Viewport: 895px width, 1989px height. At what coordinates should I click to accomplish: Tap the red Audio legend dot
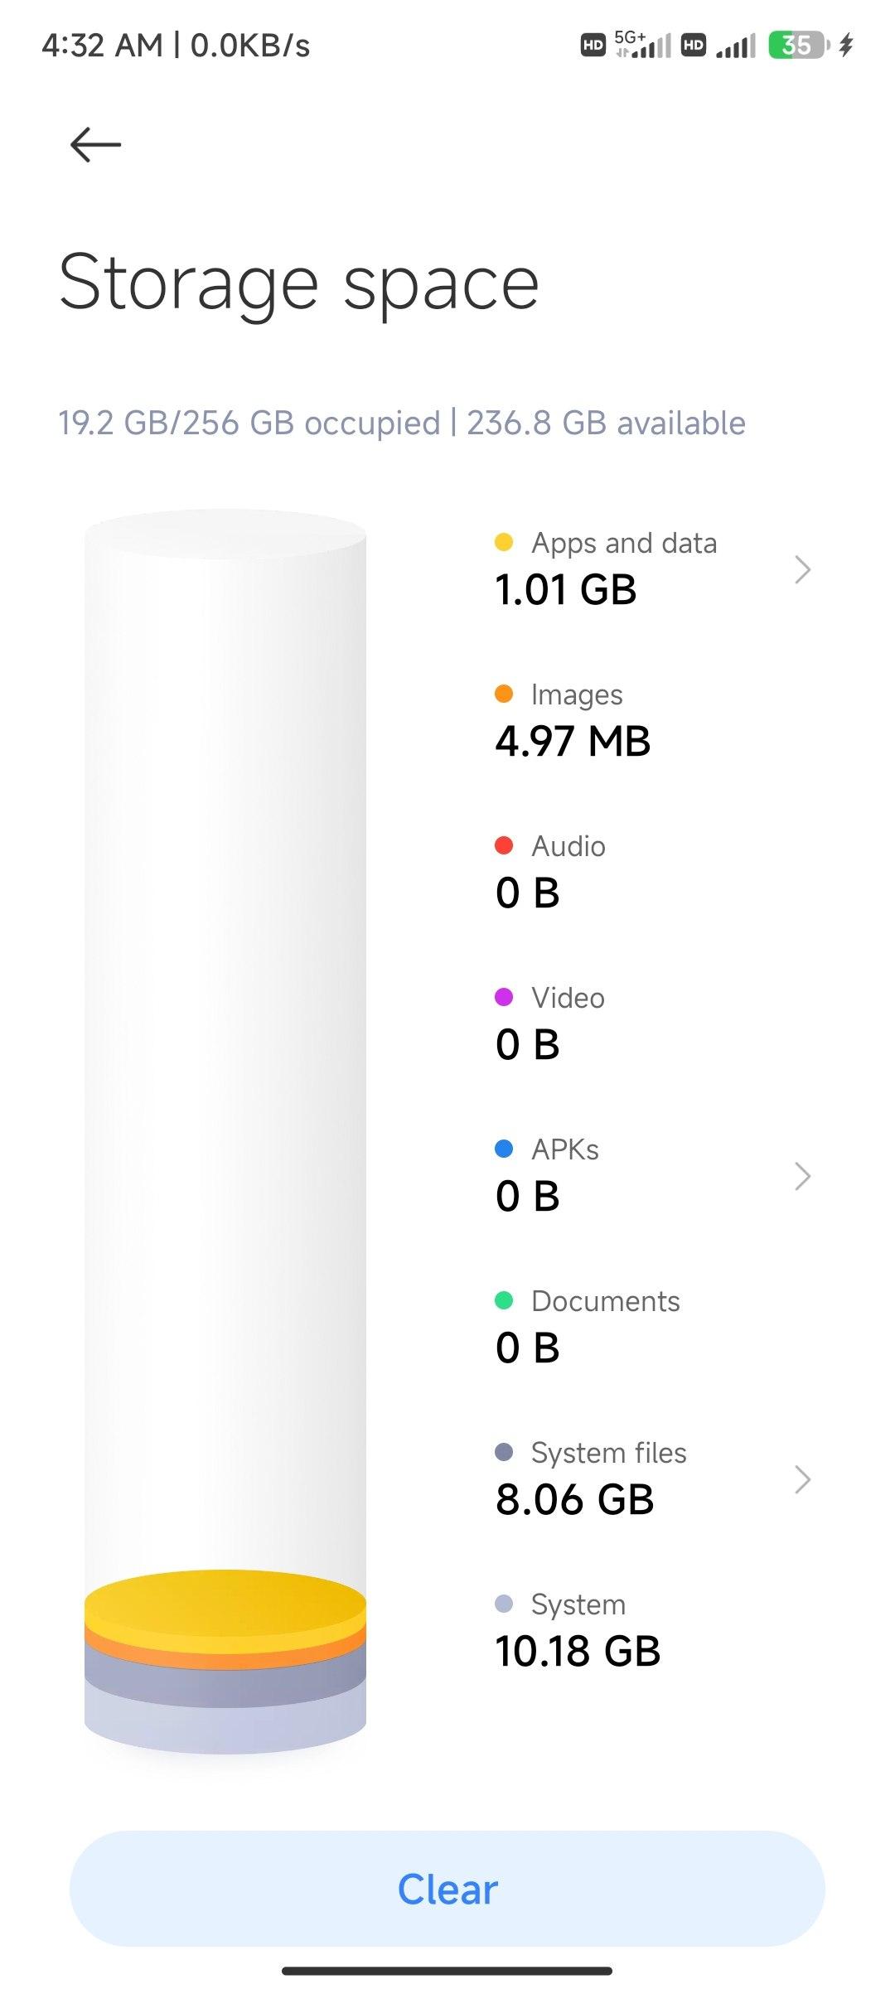[504, 845]
